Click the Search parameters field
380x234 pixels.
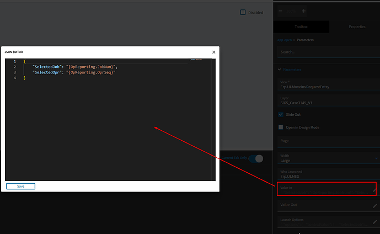coord(329,52)
